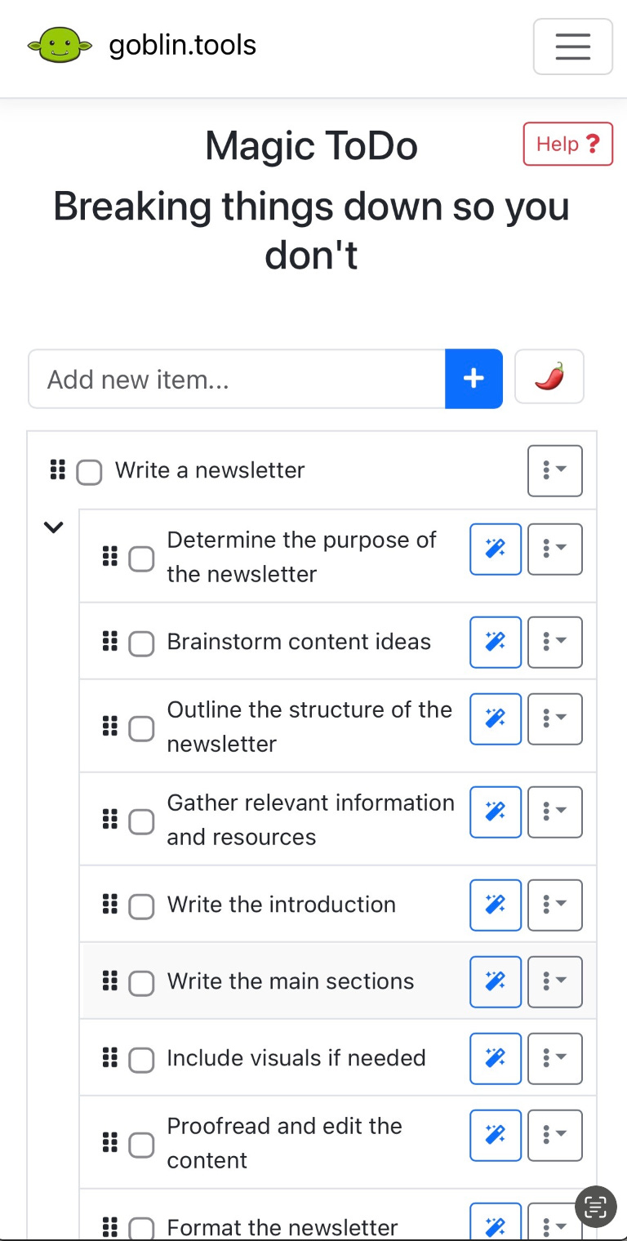
Task: Open the hamburger navigation menu
Action: (572, 47)
